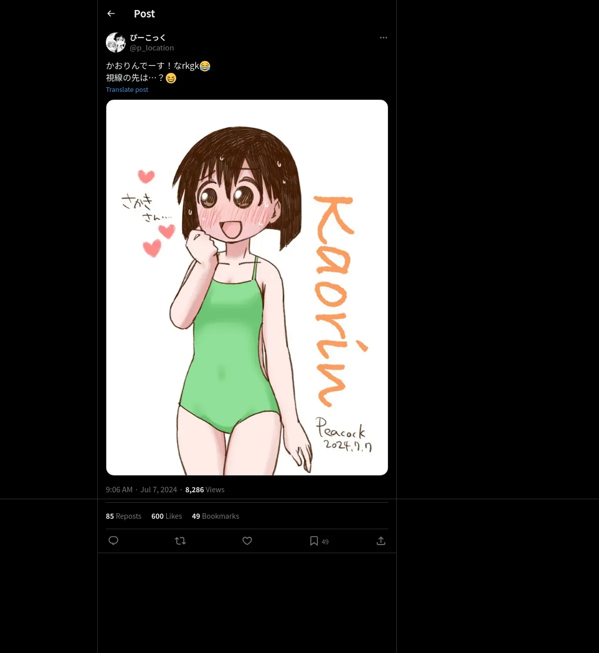Click the Jul 7, 2024 timestamp
Screen dimensions: 599x653
pyautogui.click(x=158, y=490)
